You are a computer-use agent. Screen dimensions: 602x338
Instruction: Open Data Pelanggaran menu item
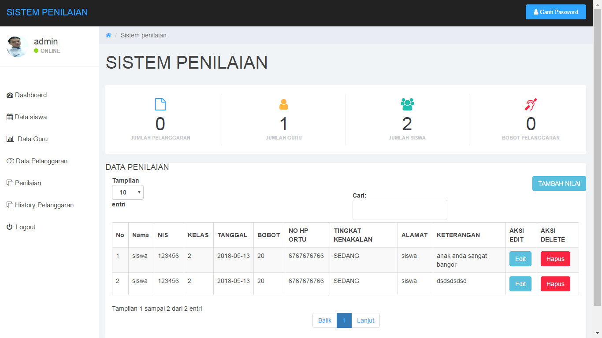point(41,161)
